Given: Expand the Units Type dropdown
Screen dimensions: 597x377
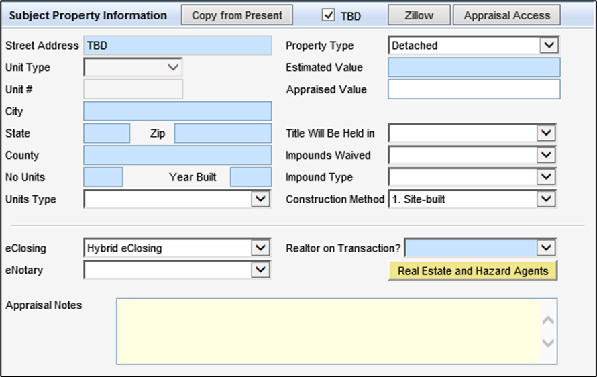Looking at the screenshot, I should point(260,199).
